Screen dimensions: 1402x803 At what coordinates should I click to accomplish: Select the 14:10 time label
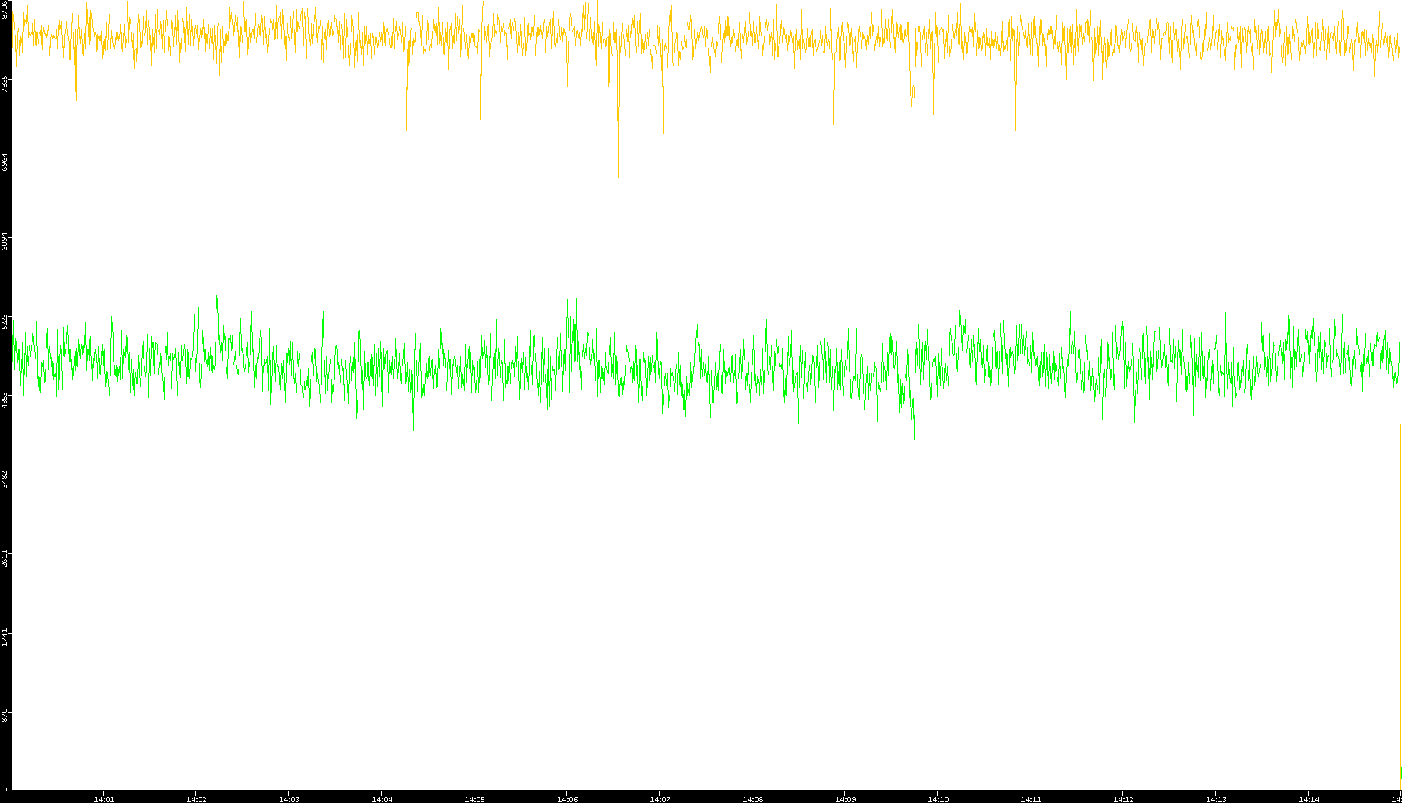pos(939,799)
